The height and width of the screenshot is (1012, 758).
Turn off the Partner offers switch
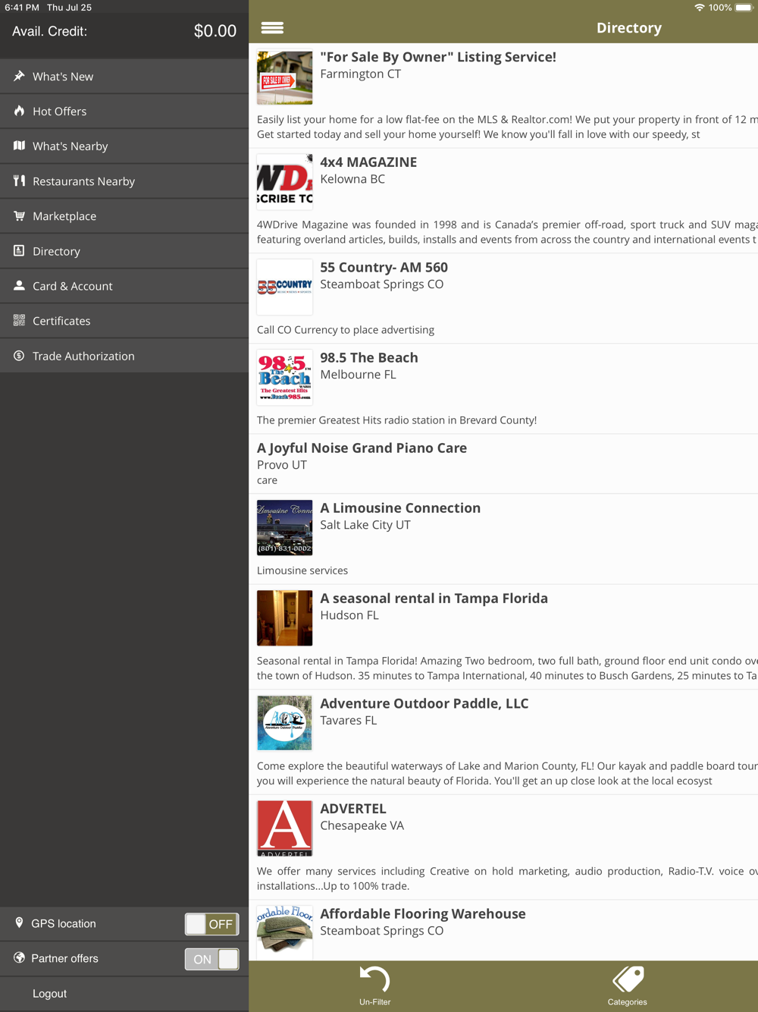click(x=211, y=958)
